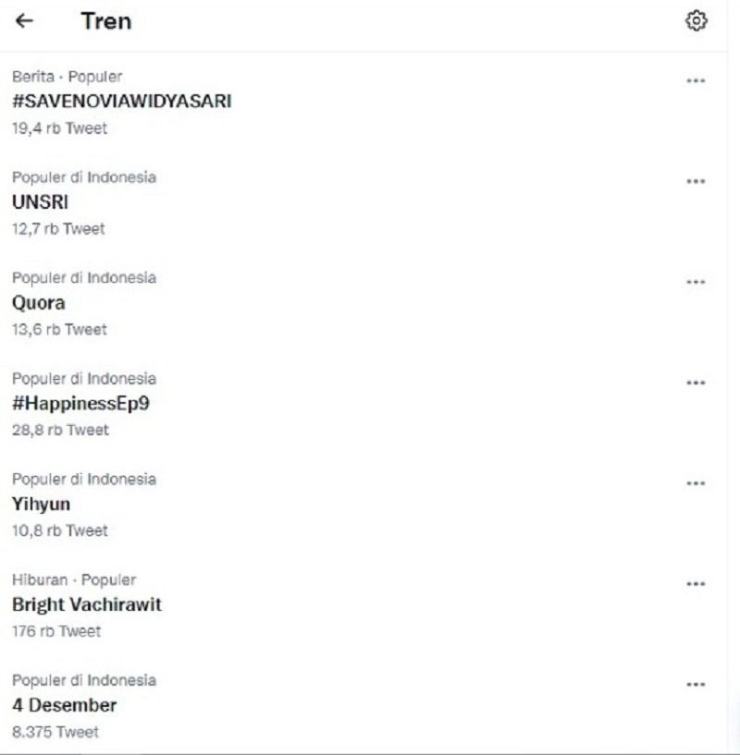
Task: Open more options for Yihyun trend
Action: [x=696, y=484]
